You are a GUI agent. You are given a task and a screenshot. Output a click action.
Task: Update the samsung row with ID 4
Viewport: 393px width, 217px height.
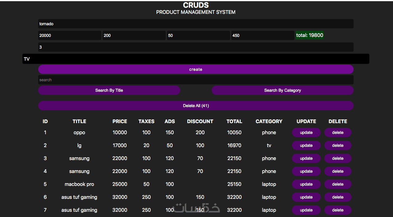click(306, 171)
